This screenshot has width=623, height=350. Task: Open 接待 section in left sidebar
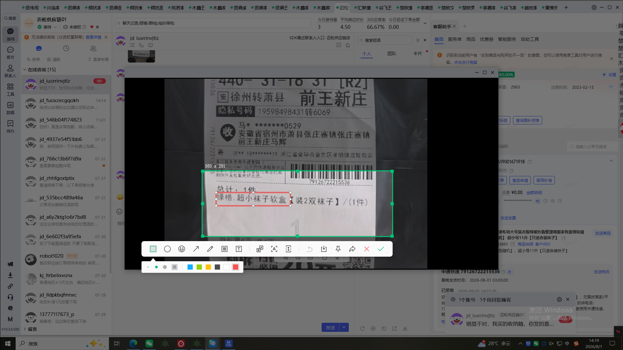(x=10, y=34)
